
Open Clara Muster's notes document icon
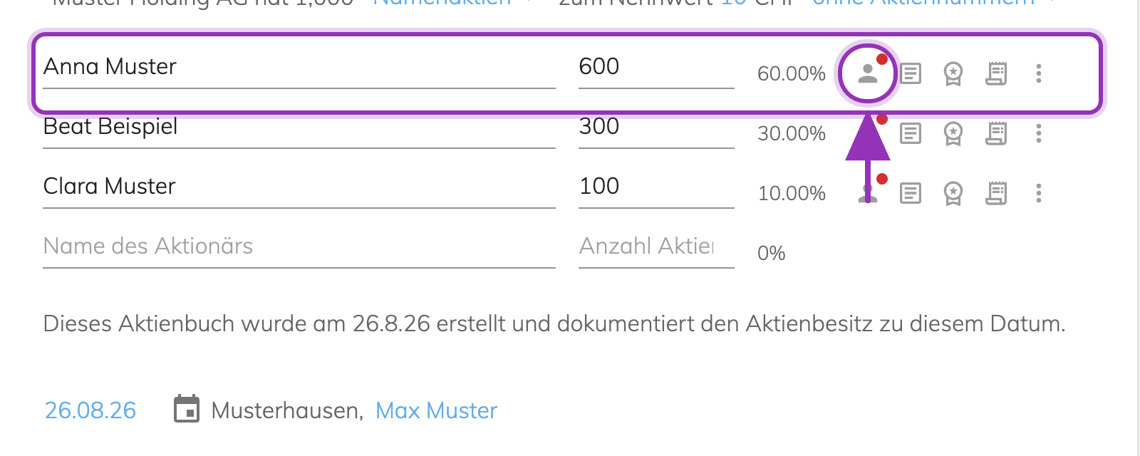tap(911, 193)
